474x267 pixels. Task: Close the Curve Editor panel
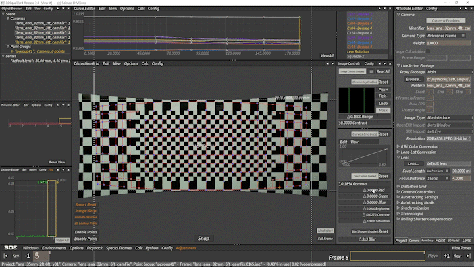click(390, 9)
